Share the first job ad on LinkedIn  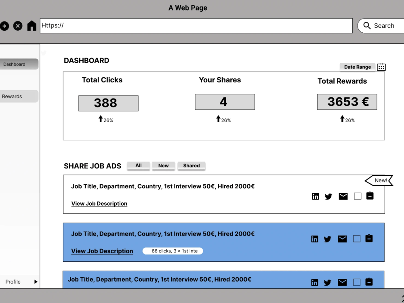coord(316,196)
